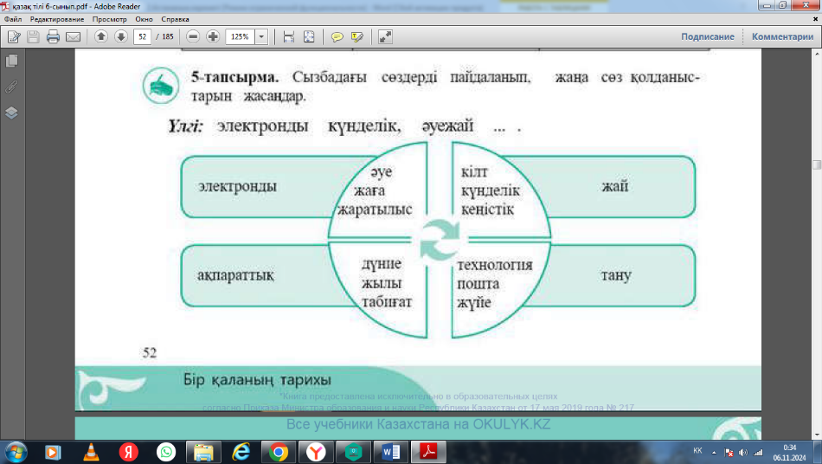This screenshot has height=464, width=822.
Task: Click the Edit PDF online toolbar icon
Action: pos(14,36)
